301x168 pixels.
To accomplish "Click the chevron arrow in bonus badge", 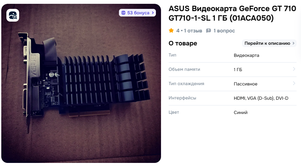I will [x=153, y=13].
